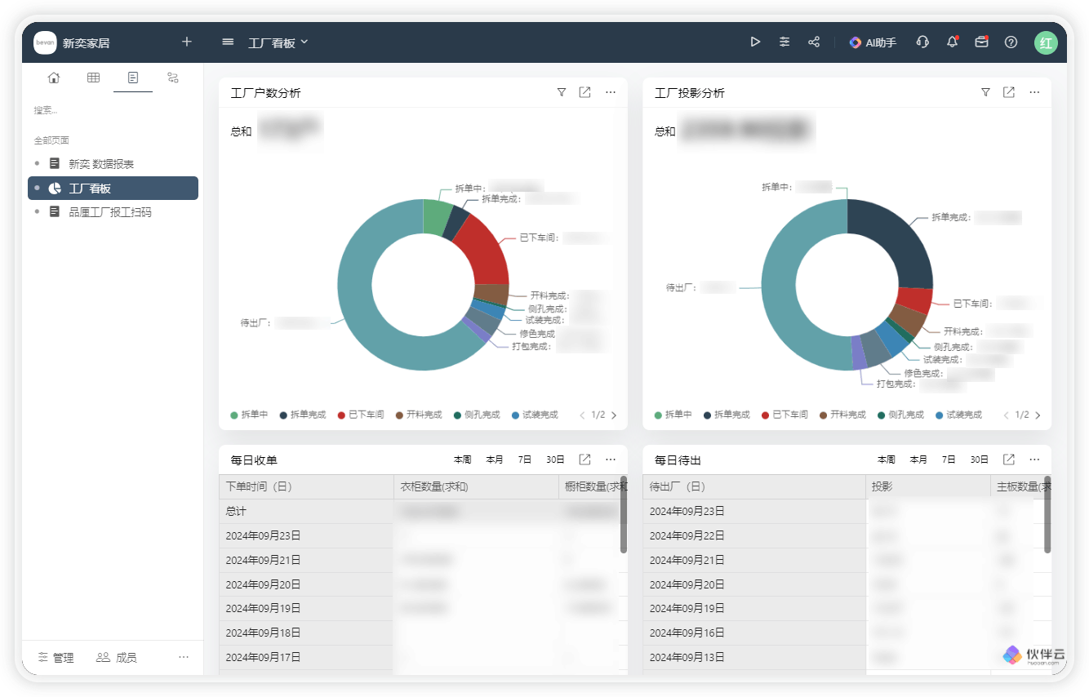The image size is (1089, 697).
Task: Click the play preview icon
Action: 755,42
